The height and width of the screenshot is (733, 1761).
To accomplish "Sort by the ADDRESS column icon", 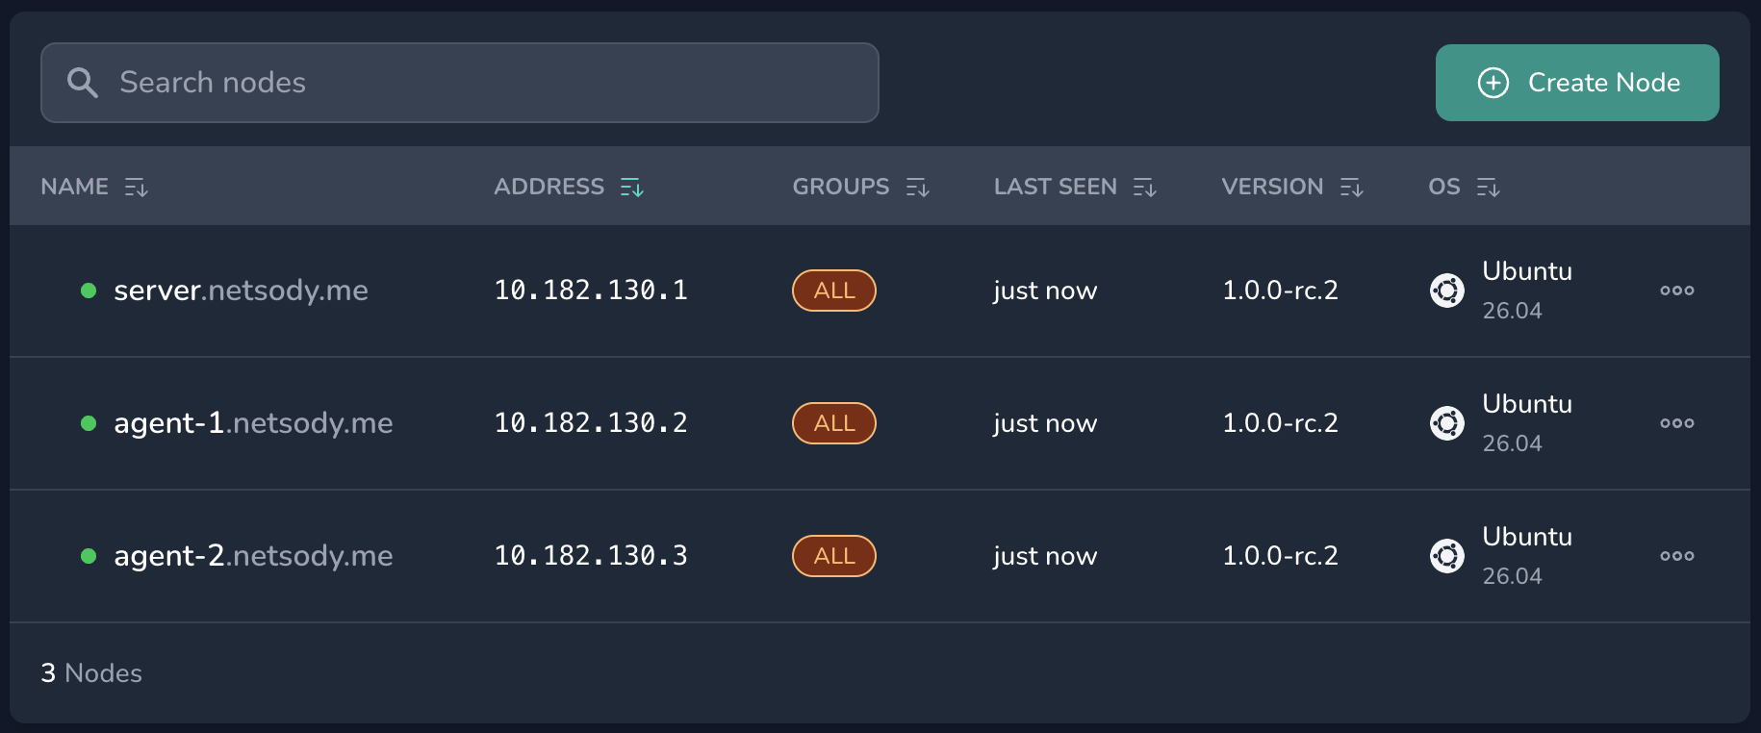I will [632, 188].
